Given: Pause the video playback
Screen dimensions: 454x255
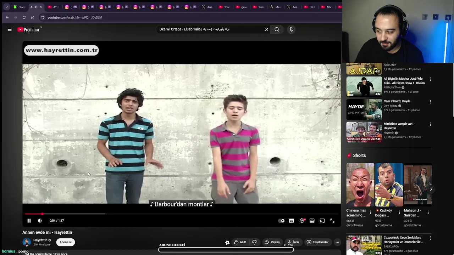Looking at the screenshot, I should click(29, 221).
